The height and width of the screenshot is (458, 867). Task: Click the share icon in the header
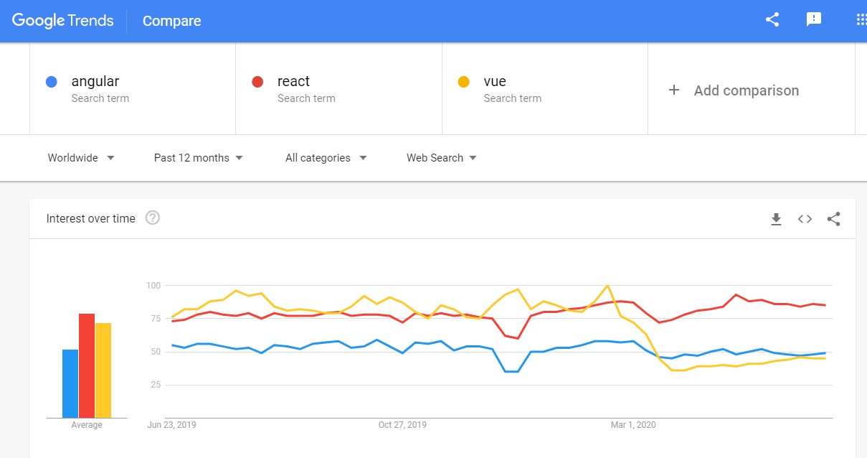(x=772, y=20)
